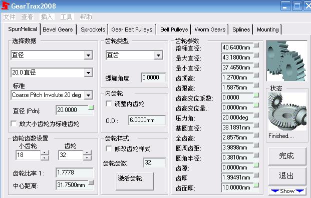Click the Finished.... status text
The height and width of the screenshot is (198, 311).
[281, 136]
